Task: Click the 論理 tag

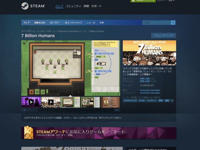Action: pos(167,100)
